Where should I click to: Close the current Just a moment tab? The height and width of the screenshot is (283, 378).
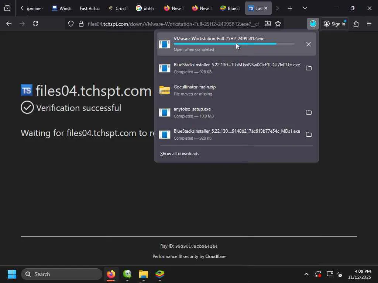(x=266, y=8)
